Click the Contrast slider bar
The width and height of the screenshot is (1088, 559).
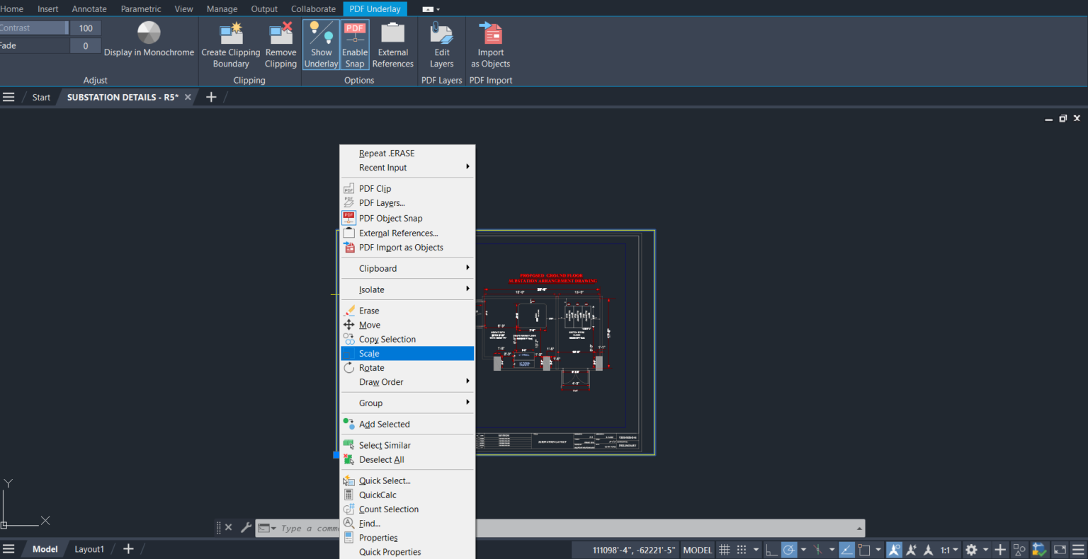34,28
